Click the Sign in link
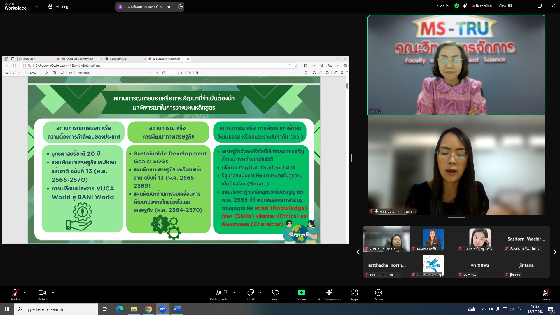The image size is (560, 315). click(x=442, y=6)
